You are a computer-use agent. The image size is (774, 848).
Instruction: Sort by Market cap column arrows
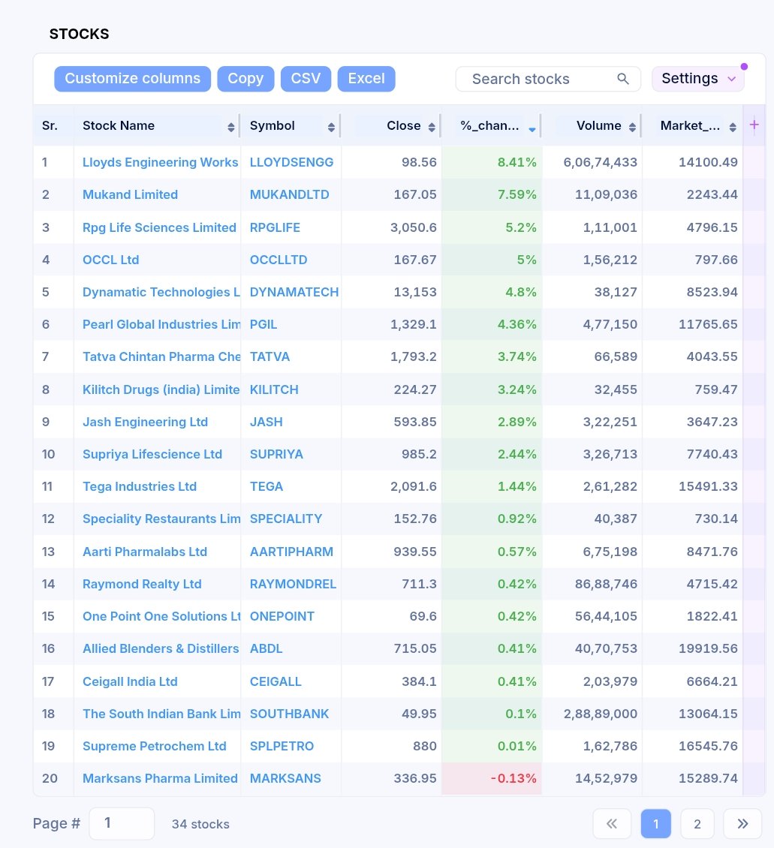click(733, 127)
